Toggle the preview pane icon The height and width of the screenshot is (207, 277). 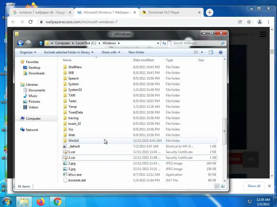point(211,52)
